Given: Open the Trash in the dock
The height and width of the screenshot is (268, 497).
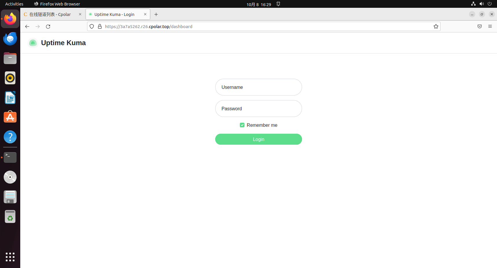Looking at the screenshot, I should click(10, 216).
